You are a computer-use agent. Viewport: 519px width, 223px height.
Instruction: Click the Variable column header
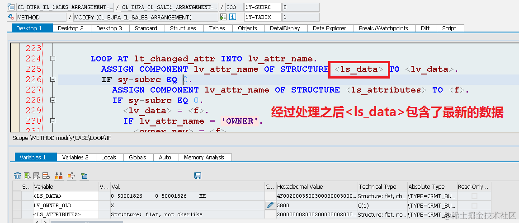(x=66, y=186)
